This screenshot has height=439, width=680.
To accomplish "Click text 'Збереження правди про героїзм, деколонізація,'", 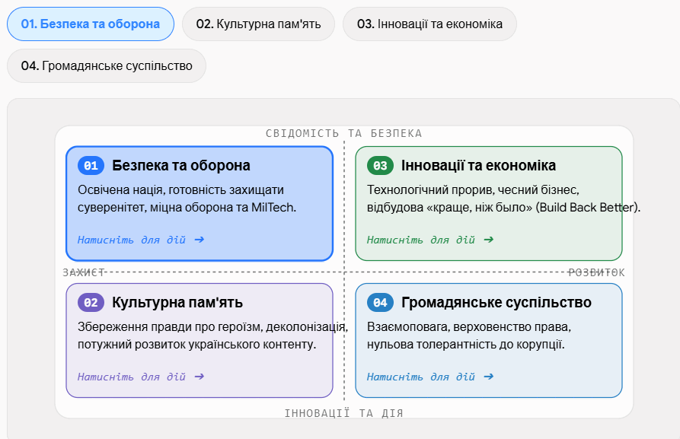I will [x=213, y=326].
